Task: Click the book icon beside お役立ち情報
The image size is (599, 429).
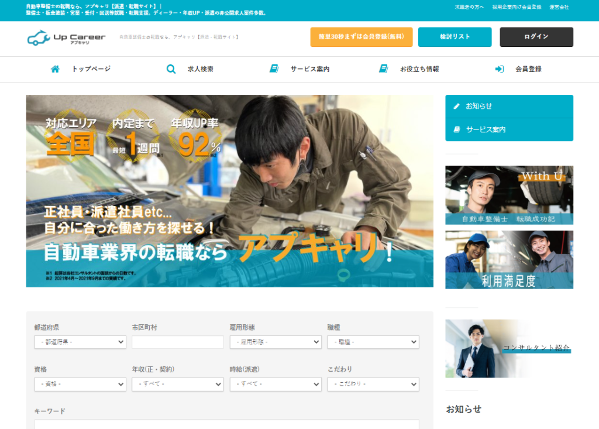Action: (x=384, y=69)
